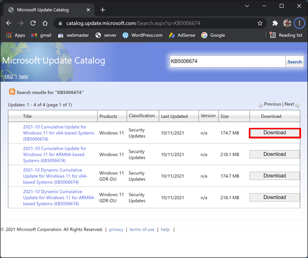This screenshot has height=258, width=308.
Task: Open the webmaster bookmark
Action: point(73,35)
